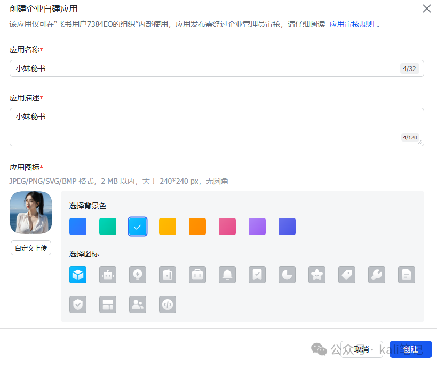Click the 自定义上传 upload button
This screenshot has height=367, width=437.
click(30, 248)
